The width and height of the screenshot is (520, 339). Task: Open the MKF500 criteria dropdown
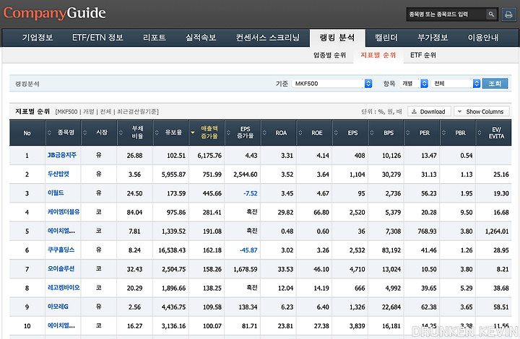point(331,84)
